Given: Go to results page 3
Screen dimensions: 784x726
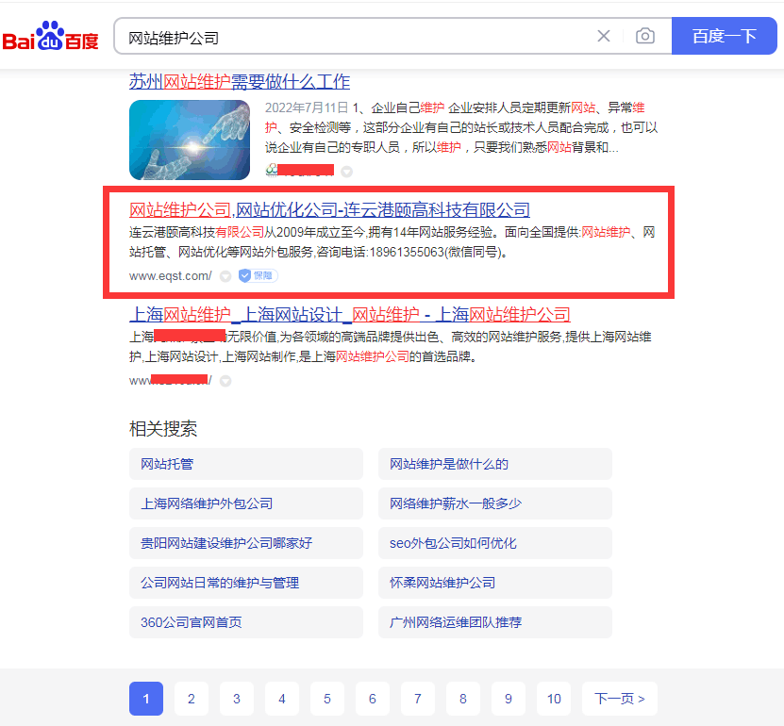Looking at the screenshot, I should (x=237, y=699).
